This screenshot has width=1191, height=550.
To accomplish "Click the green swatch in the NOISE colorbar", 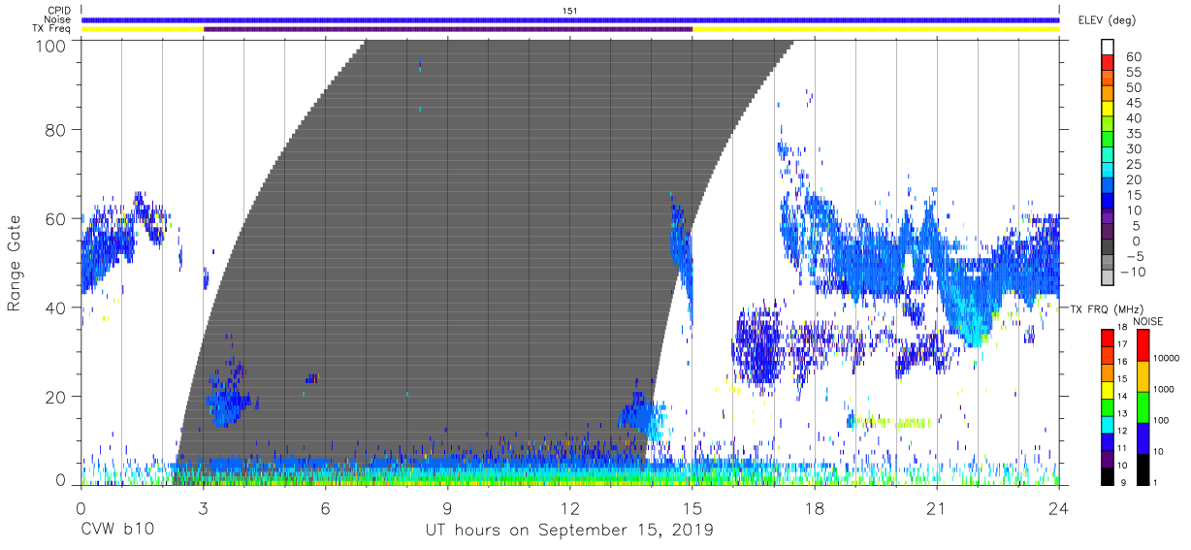I will click(1143, 406).
